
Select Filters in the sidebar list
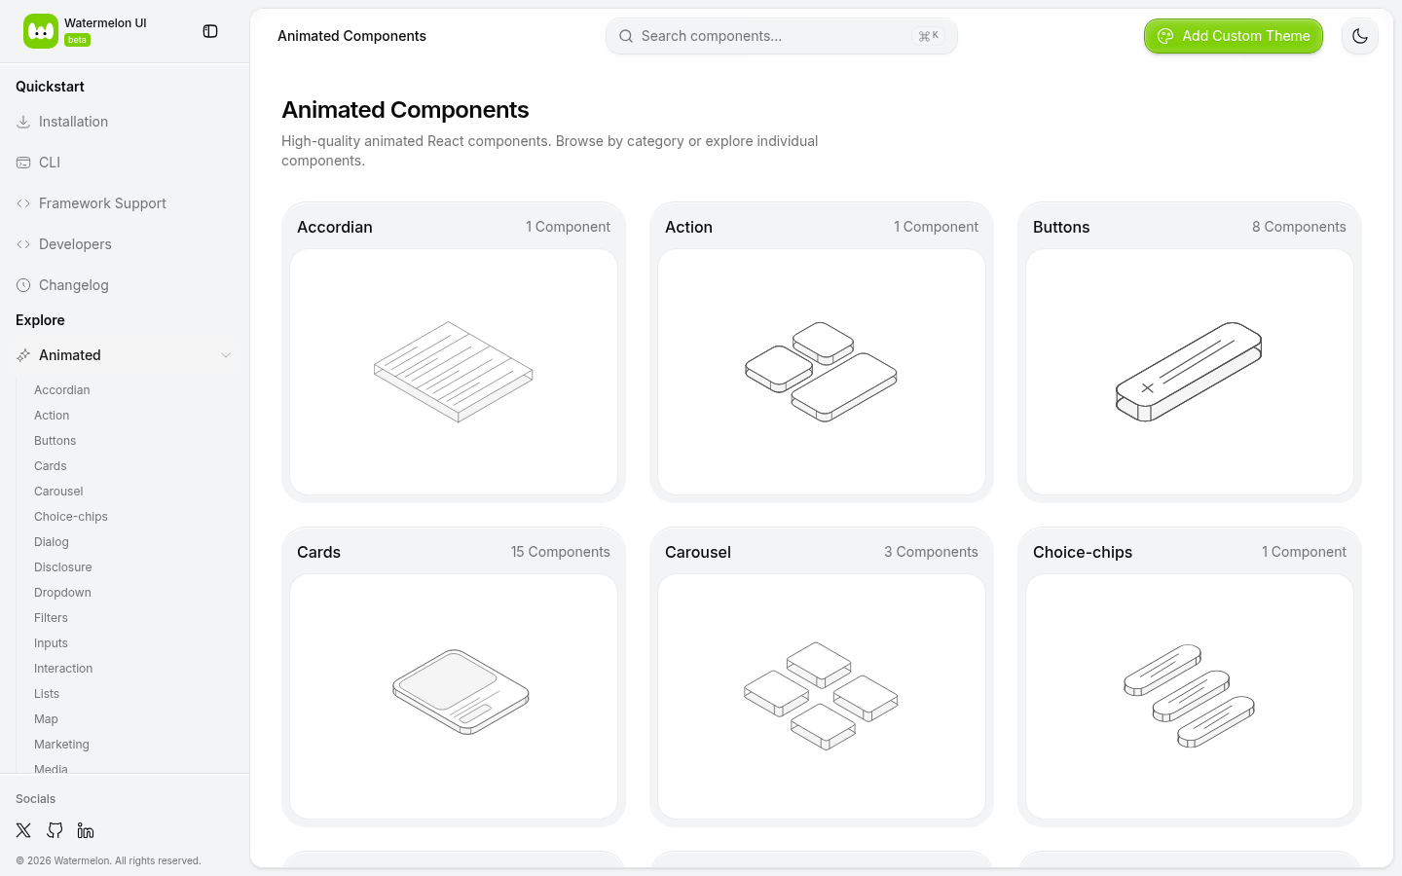(51, 618)
